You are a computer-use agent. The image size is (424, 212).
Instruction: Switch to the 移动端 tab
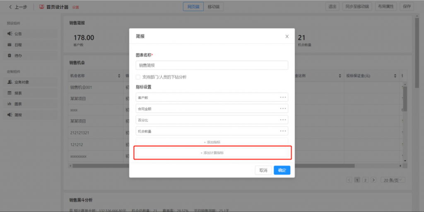[214, 7]
